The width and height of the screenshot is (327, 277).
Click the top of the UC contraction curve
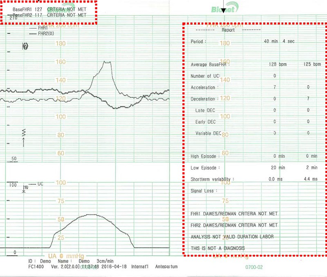coord(92,214)
